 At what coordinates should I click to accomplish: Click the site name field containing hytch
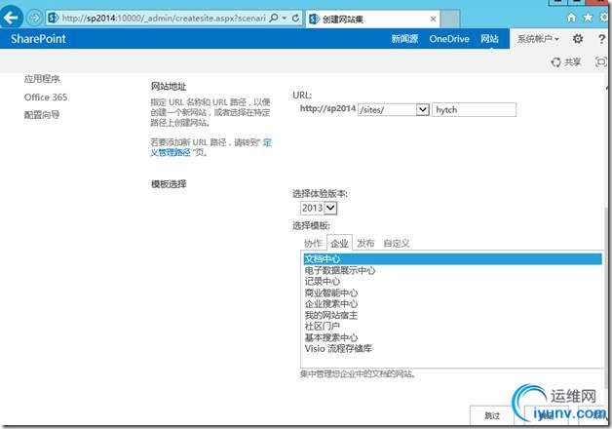pyautogui.click(x=474, y=110)
